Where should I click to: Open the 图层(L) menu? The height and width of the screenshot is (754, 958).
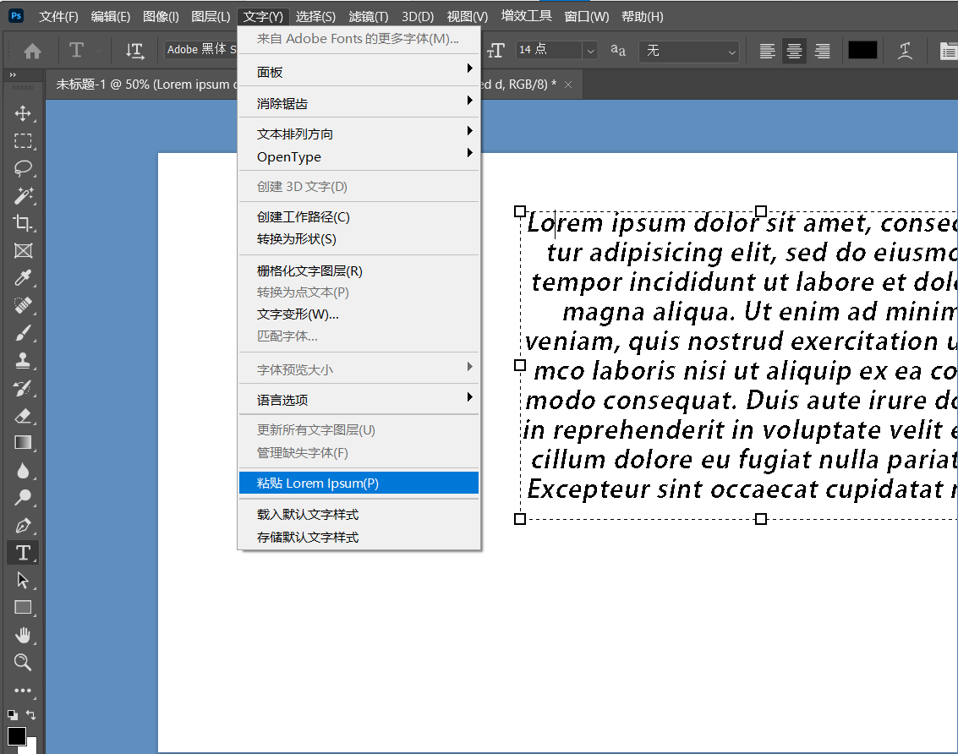(211, 17)
